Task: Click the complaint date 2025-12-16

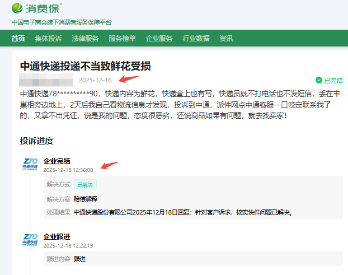Action: click(95, 80)
